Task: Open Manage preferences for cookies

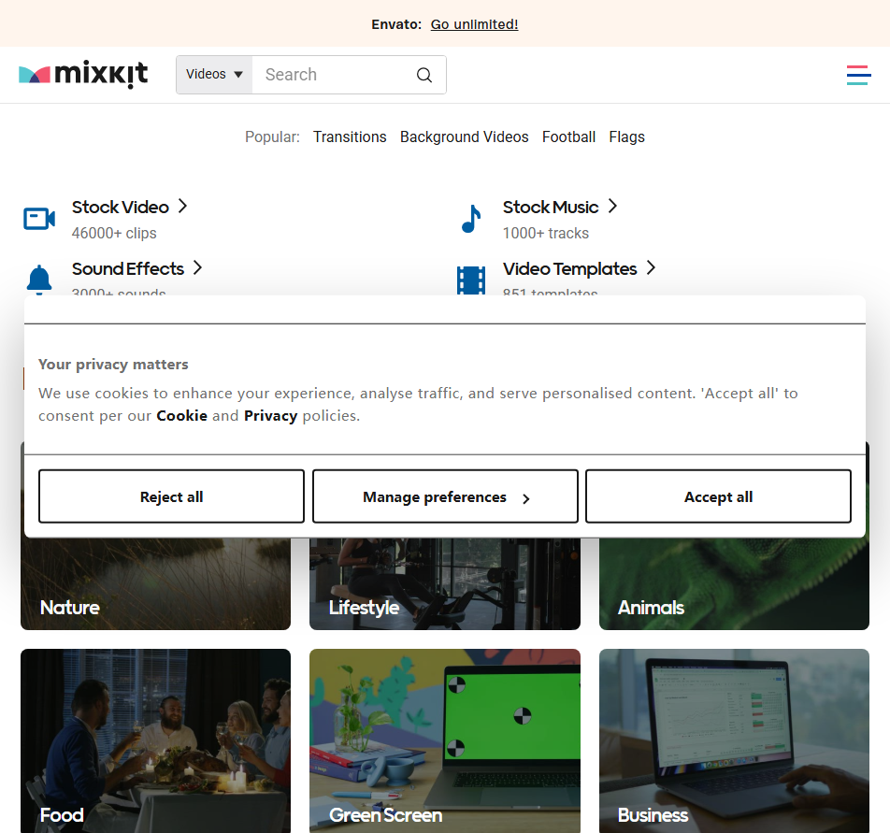Action: (x=446, y=496)
